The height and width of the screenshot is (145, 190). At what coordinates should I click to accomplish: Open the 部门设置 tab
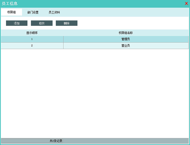(33, 12)
